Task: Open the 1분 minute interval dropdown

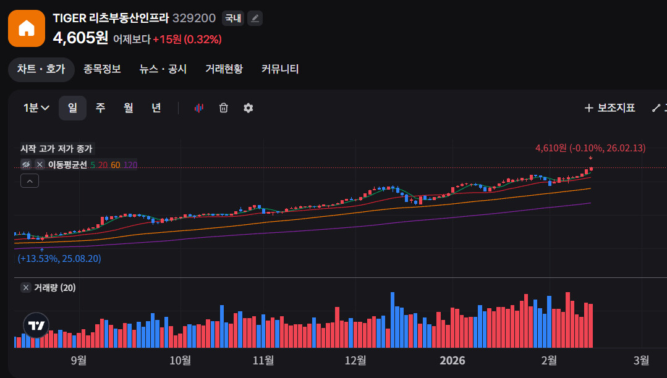Action: (x=36, y=108)
